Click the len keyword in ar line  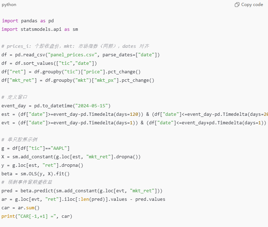84,199
